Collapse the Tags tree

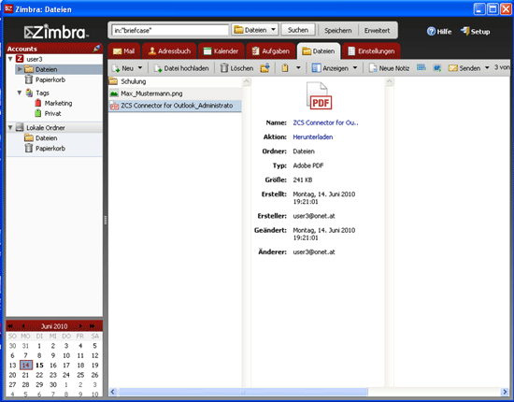point(20,93)
